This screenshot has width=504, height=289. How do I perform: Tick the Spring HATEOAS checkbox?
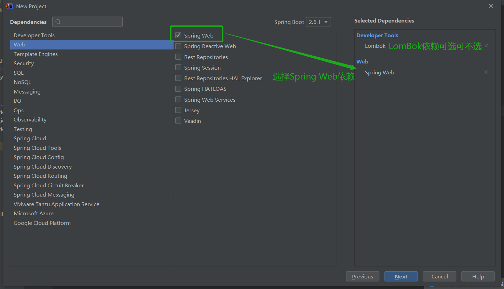[x=178, y=89]
